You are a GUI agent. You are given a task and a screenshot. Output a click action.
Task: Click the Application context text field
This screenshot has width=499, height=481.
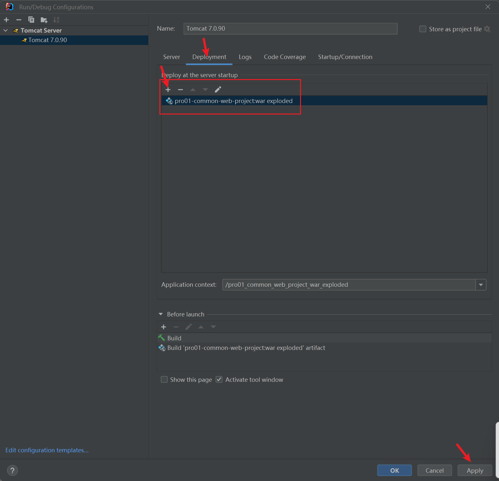tap(349, 285)
